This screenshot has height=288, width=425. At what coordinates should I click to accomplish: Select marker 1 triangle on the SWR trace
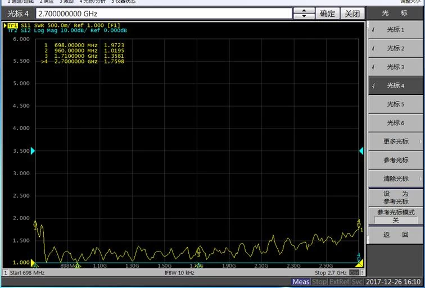pos(35,223)
